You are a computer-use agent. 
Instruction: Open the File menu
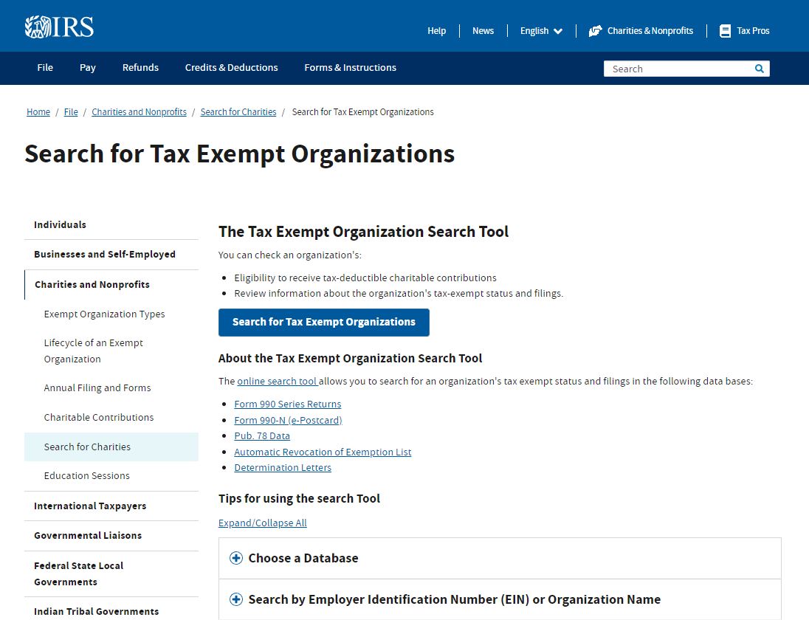[45, 68]
